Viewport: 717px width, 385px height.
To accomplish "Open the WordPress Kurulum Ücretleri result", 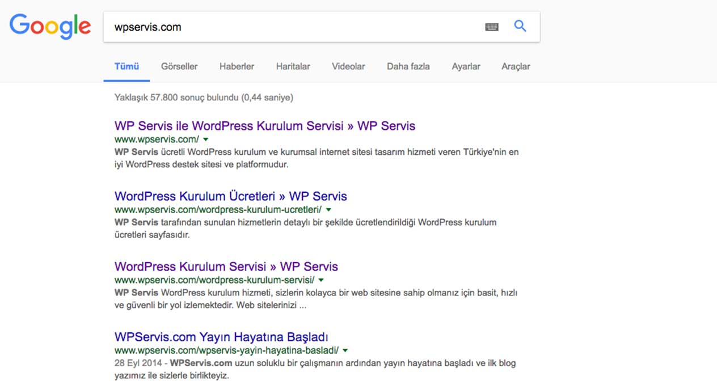I will [230, 196].
